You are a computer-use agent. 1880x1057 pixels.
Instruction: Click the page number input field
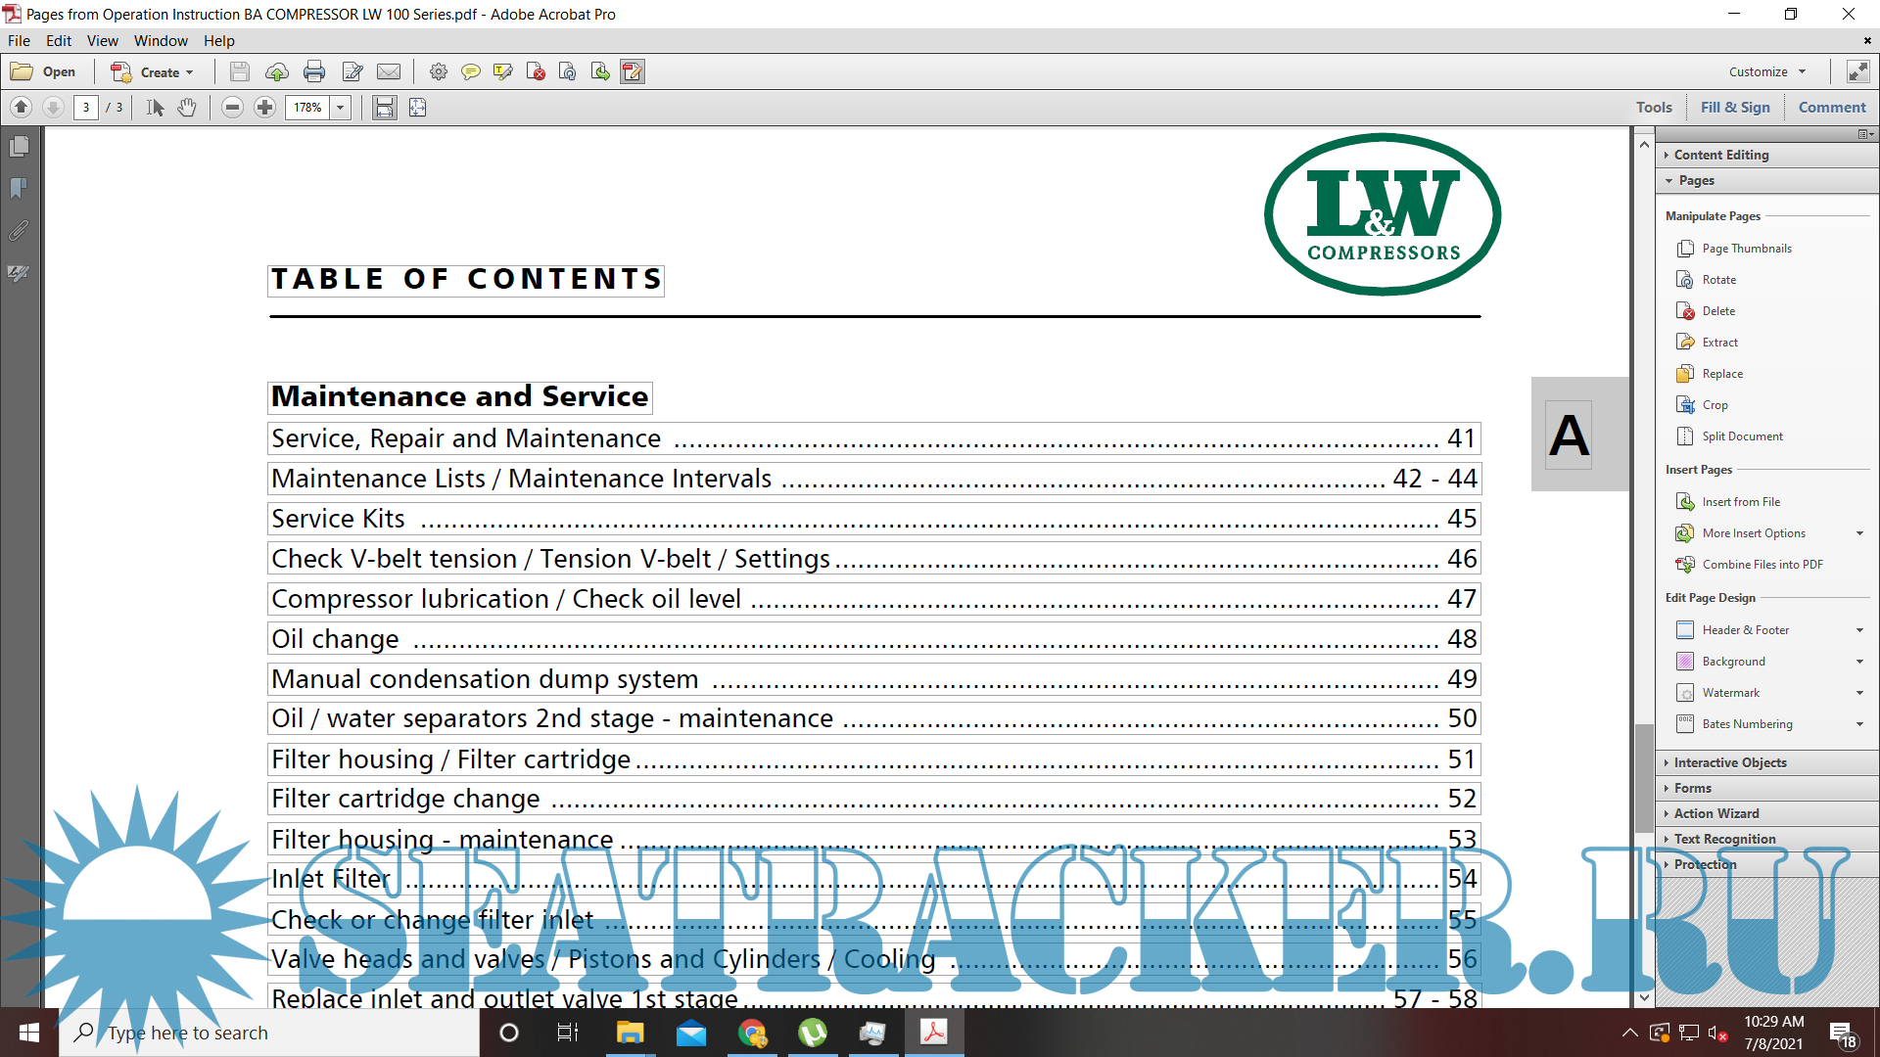[86, 108]
